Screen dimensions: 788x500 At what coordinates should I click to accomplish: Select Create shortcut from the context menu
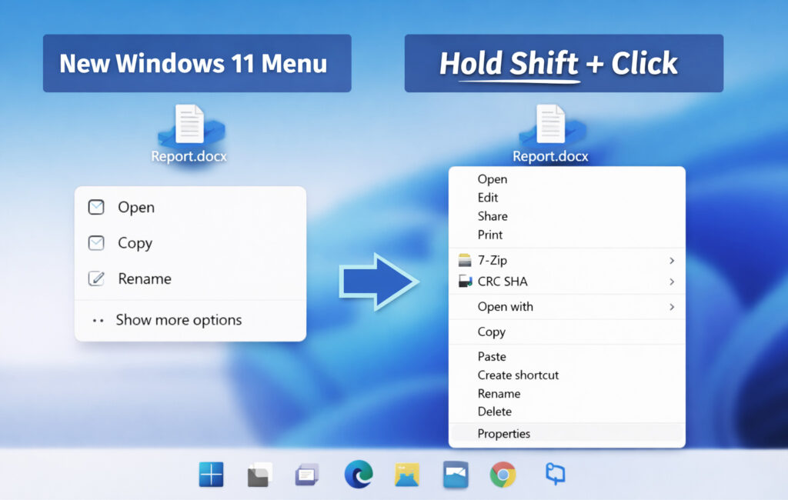click(518, 375)
